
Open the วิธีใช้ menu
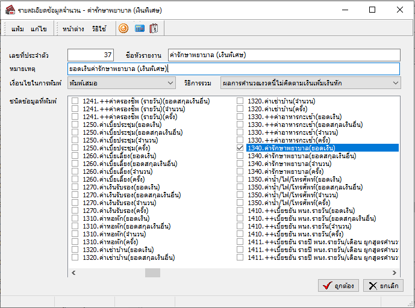pos(99,29)
